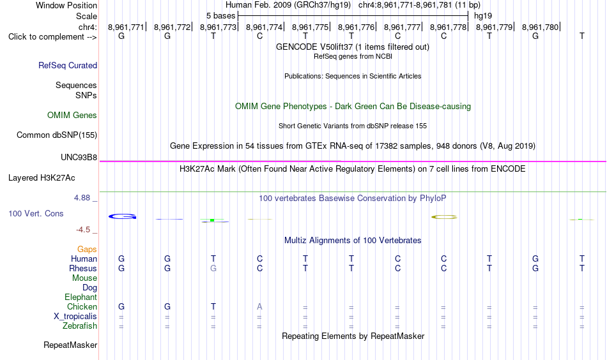Click the 4.88 PhyloP upper limit value
Screen dimensions: 607x360
point(82,198)
